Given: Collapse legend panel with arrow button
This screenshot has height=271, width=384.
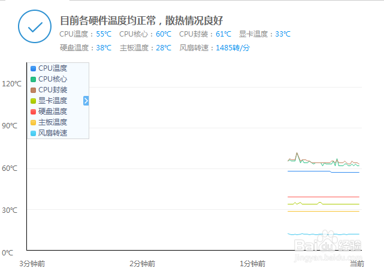Looking at the screenshot, I should (86, 101).
